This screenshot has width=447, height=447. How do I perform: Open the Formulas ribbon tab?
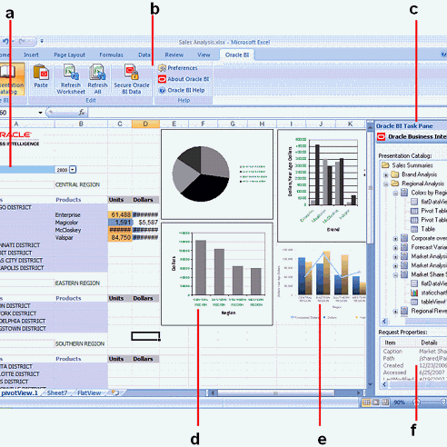click(111, 55)
